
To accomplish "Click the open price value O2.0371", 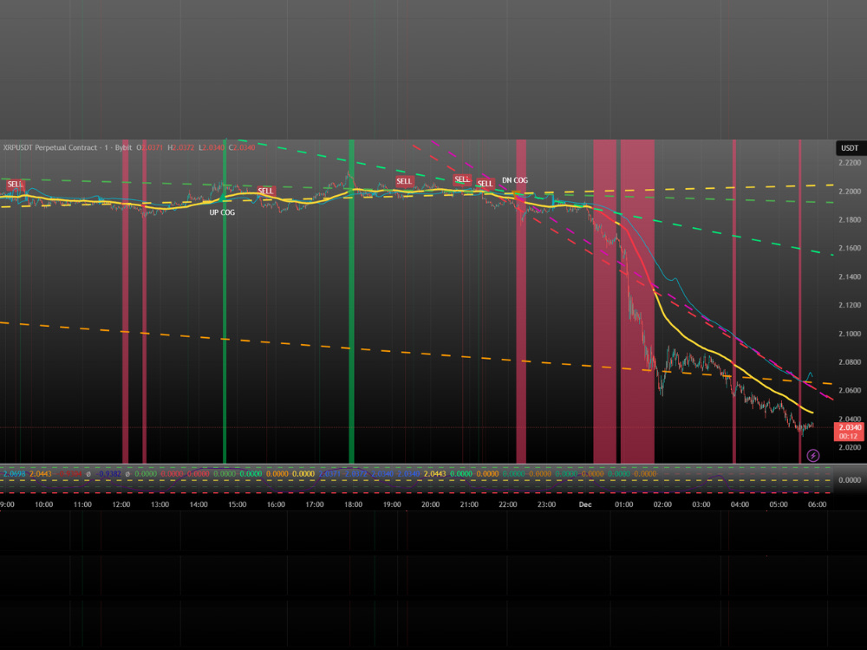I will pyautogui.click(x=150, y=147).
